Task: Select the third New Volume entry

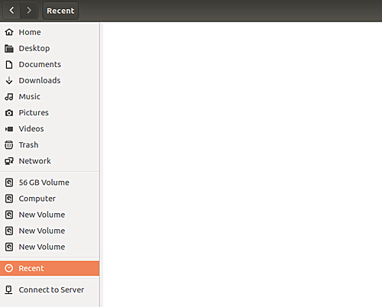Action: [x=50, y=247]
